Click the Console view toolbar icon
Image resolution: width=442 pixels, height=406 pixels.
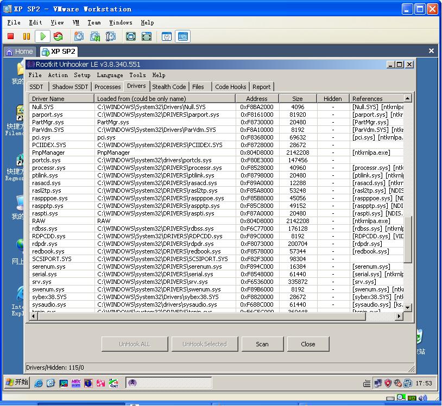[x=182, y=36]
